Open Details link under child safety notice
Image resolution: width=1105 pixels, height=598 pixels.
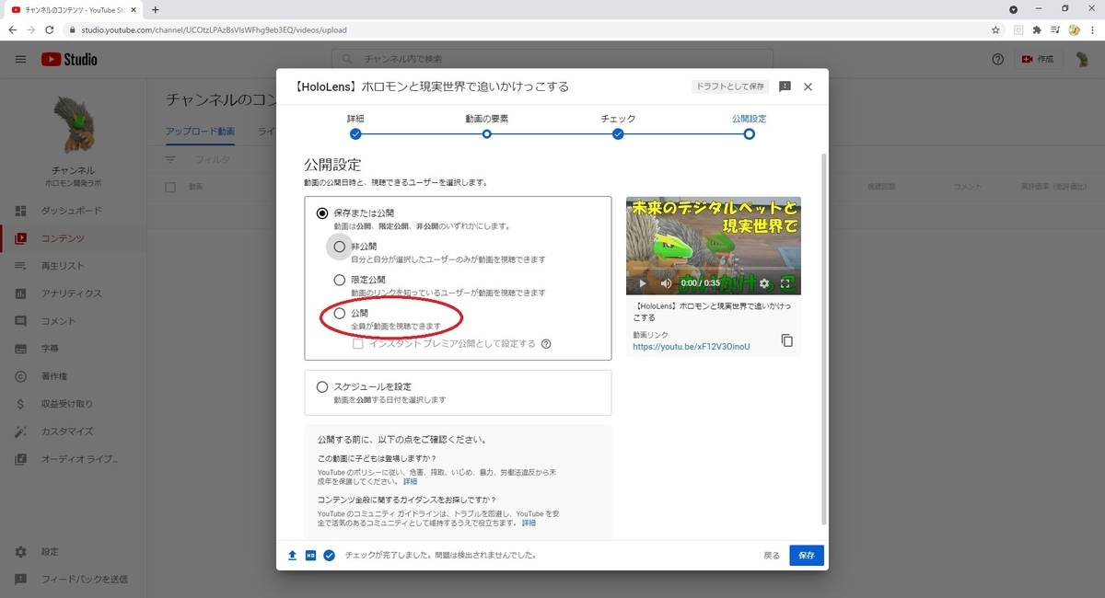point(410,481)
